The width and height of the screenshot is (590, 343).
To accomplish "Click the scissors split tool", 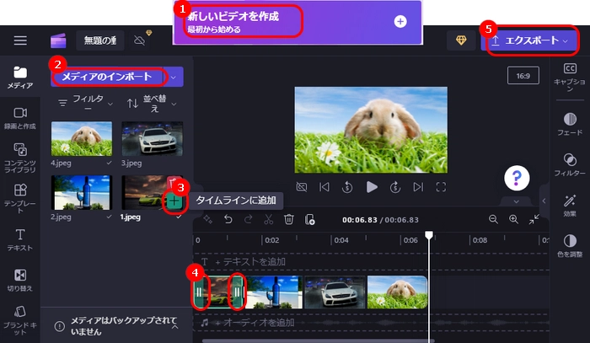I will tap(268, 219).
